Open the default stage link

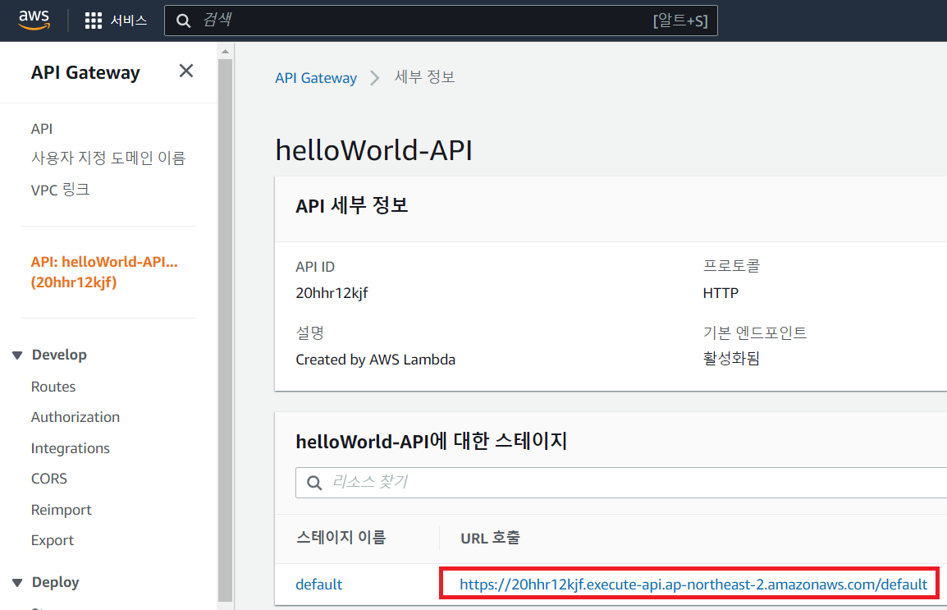coord(319,585)
